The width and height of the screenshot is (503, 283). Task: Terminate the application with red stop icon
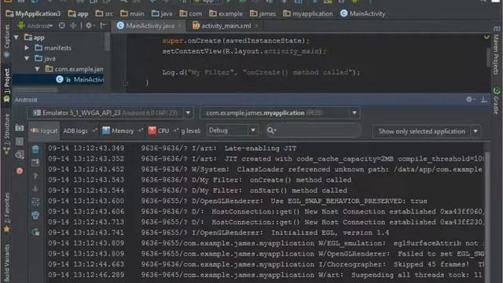click(20, 171)
